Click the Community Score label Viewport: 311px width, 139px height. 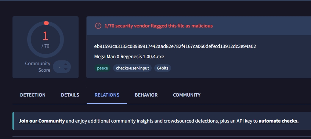coord(38,67)
